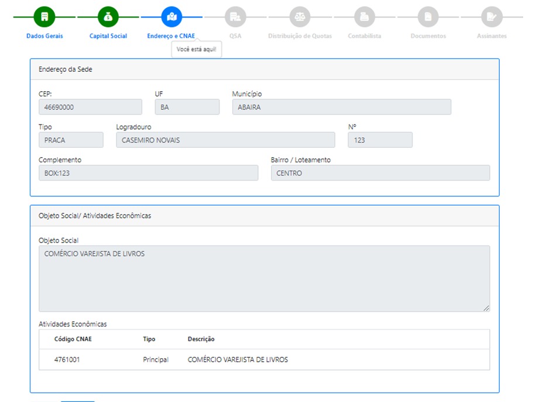Viewport: 539px width, 402px height.
Task: Select the Endereço e CNAE map icon
Action: click(x=171, y=17)
